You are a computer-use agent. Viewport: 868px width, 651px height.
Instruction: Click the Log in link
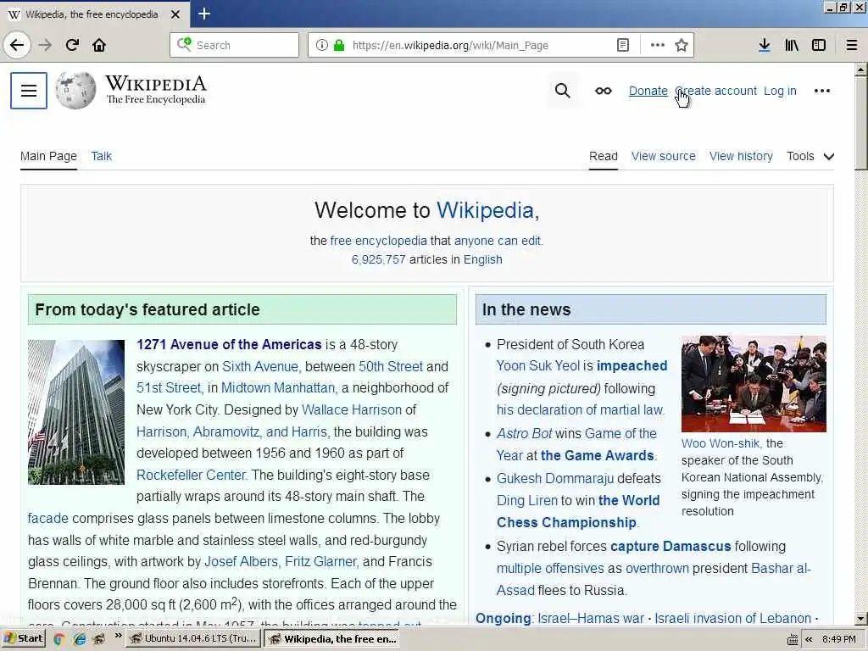tap(780, 91)
